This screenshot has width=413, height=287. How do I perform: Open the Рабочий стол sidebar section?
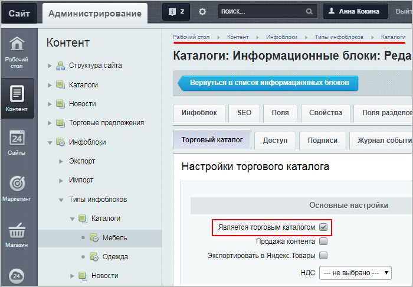[17, 53]
